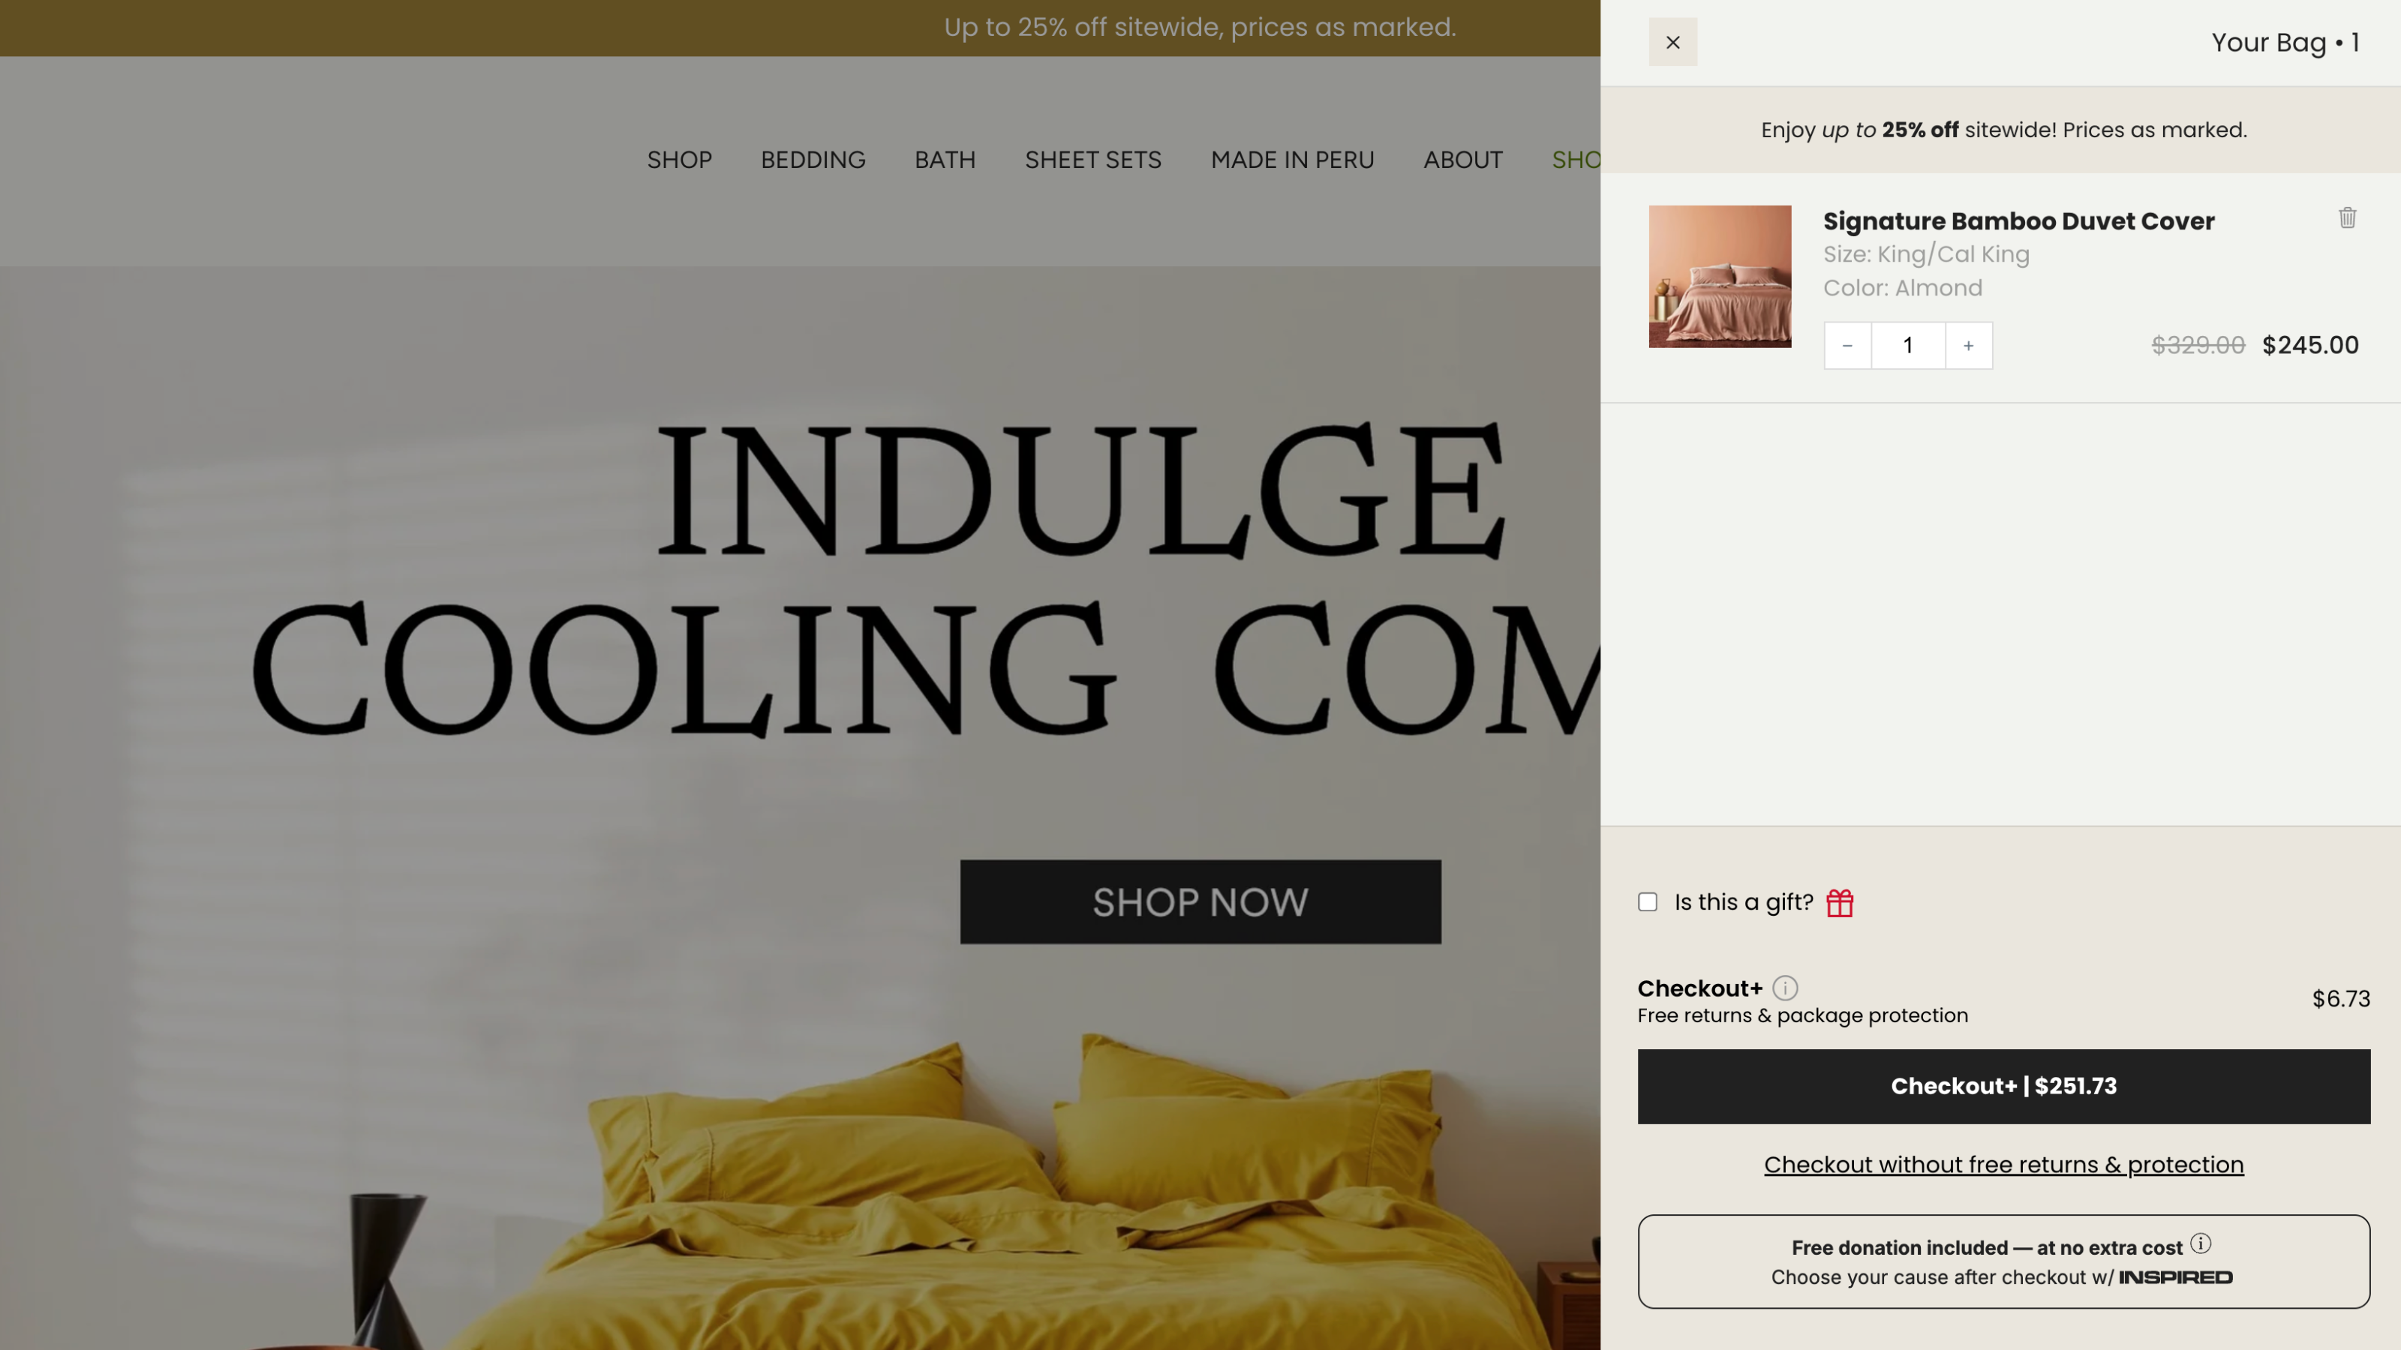Close the bag drawer with X icon

pos(1672,42)
